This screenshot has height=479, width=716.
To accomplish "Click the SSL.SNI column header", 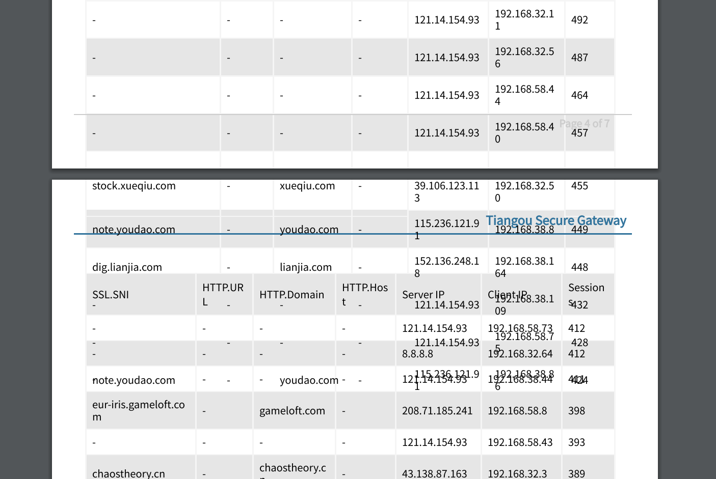I will 111,295.
